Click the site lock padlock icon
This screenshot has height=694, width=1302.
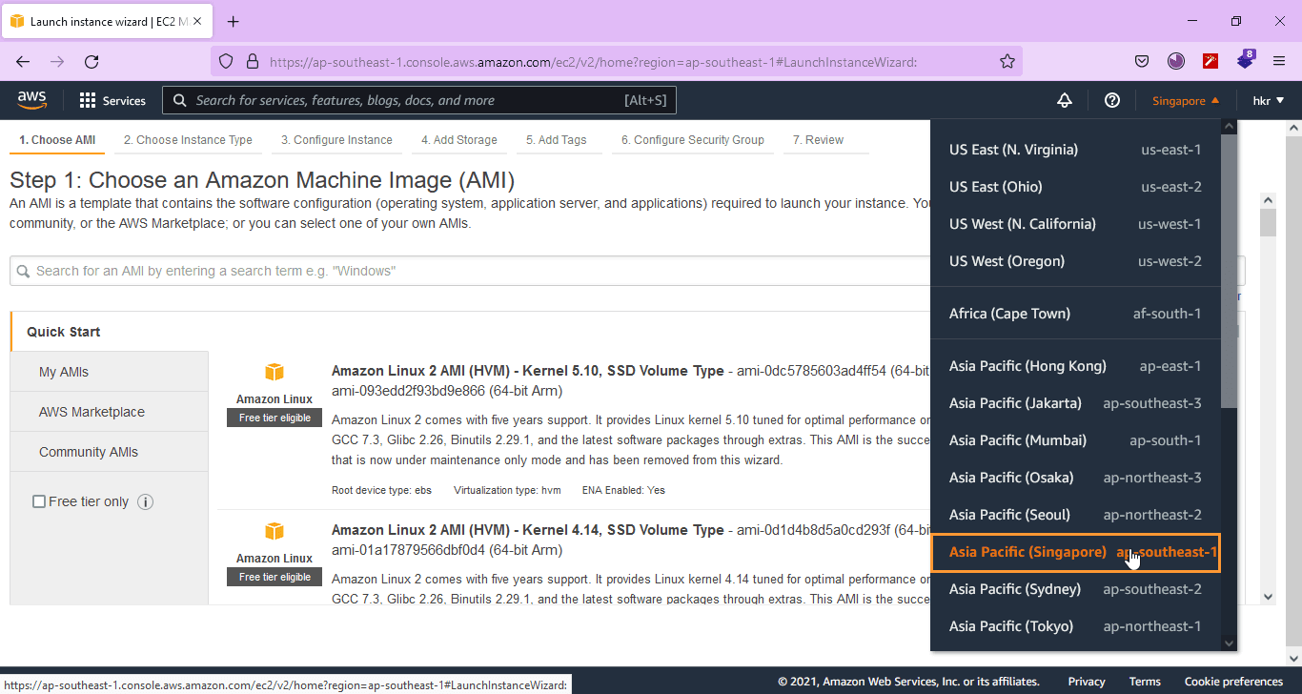click(x=253, y=61)
